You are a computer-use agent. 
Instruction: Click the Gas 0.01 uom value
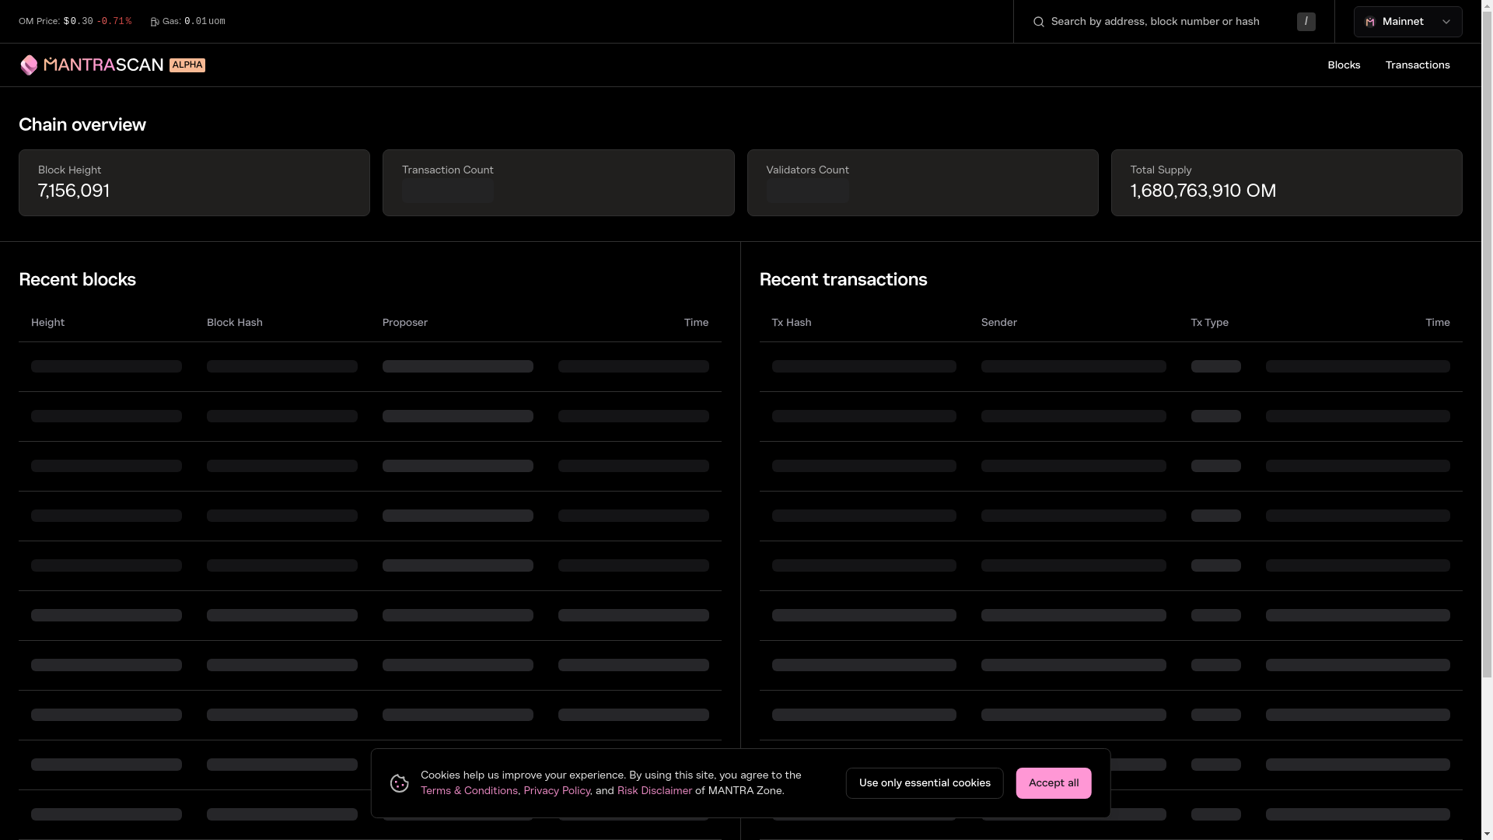pyautogui.click(x=205, y=22)
